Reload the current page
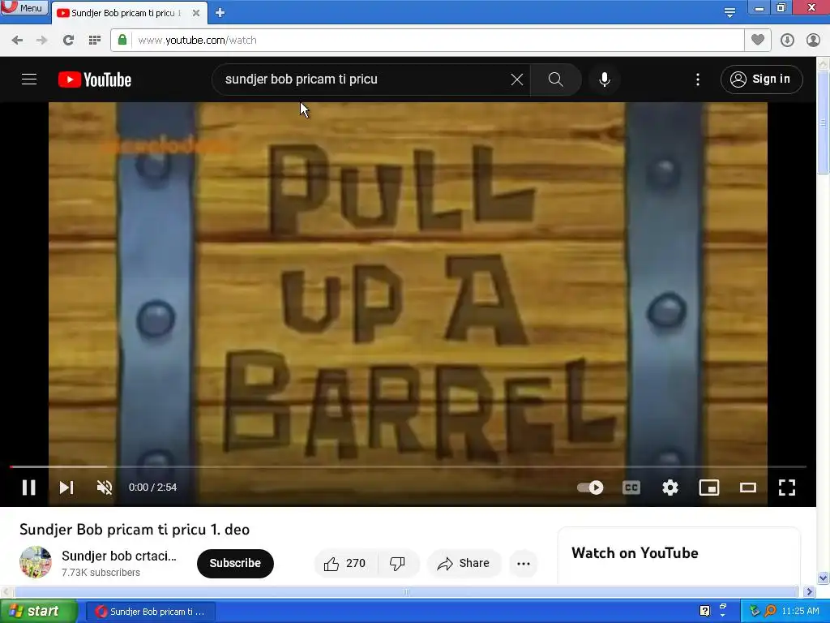 [68, 41]
